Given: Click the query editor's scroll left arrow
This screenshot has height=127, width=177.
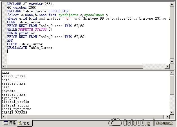Looking at the screenshot, I should [x=4, y=66].
